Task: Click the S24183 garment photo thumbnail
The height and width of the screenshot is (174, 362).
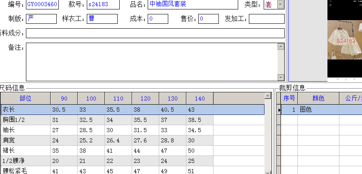Action: (345, 40)
